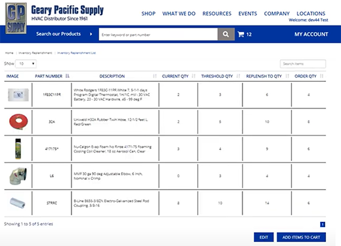
Task: Sort by Description column arrows
Action: click(x=155, y=76)
